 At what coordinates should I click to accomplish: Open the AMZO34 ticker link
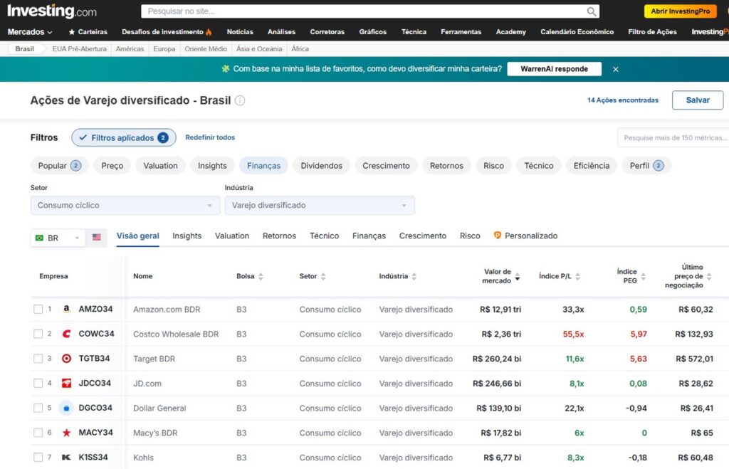[95, 309]
